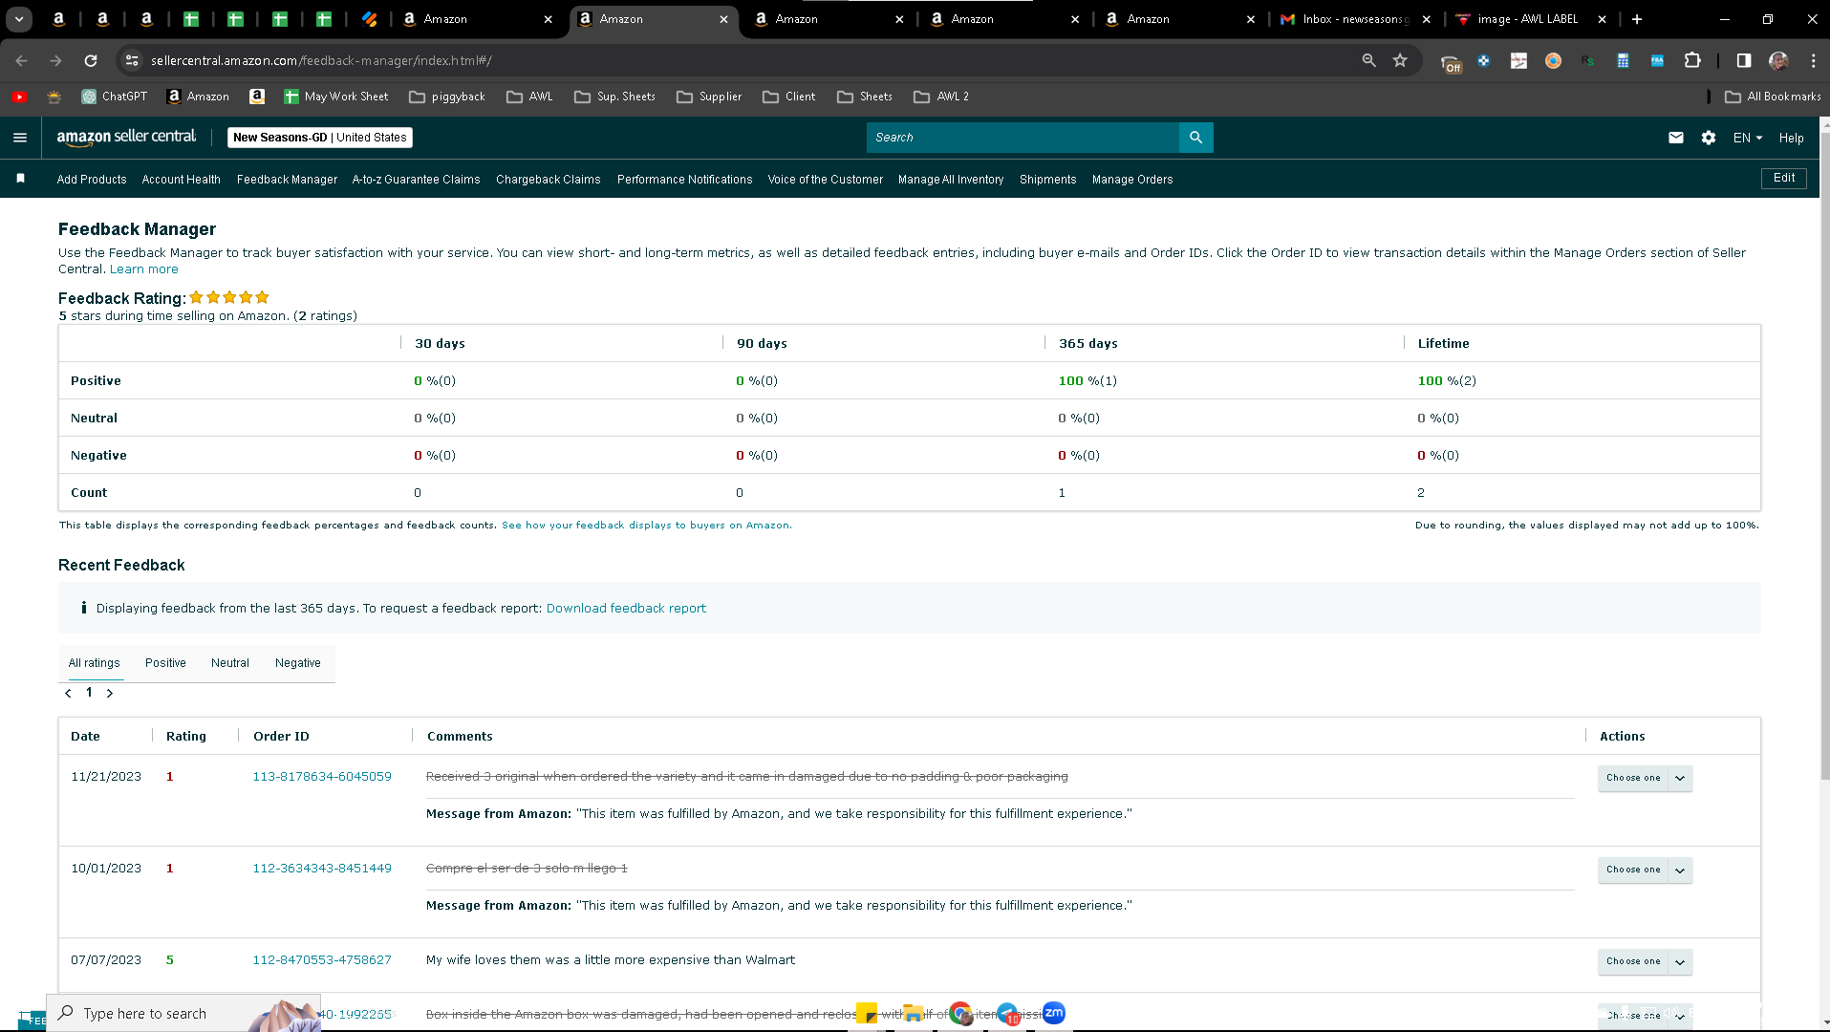Click See how your feedback displays link
Screen dimensions: 1830x1032
(646, 526)
